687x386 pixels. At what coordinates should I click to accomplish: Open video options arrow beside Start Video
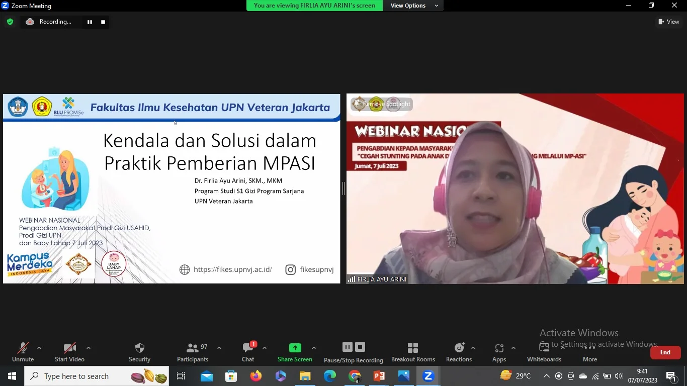pos(89,348)
